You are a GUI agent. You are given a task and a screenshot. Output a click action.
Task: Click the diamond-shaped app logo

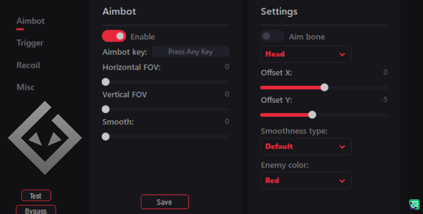pos(45,138)
